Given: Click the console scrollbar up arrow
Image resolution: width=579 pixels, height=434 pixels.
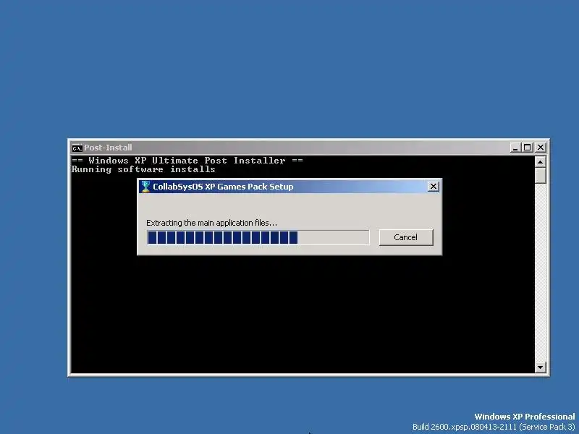Looking at the screenshot, I should click(540, 161).
